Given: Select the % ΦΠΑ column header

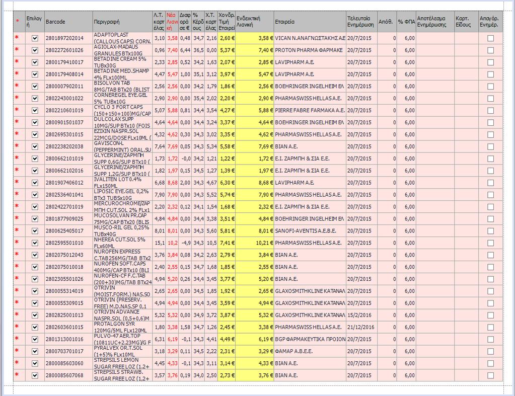Looking at the screenshot, I should coord(406,22).
